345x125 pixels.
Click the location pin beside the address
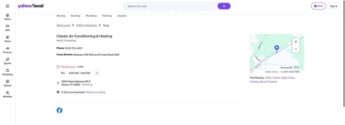tap(58, 83)
